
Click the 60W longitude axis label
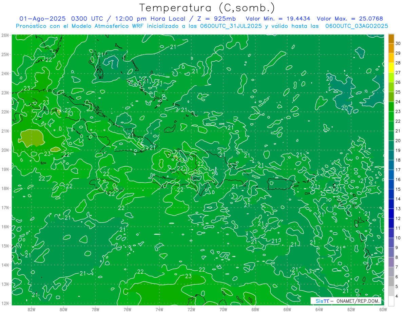tap(383, 309)
